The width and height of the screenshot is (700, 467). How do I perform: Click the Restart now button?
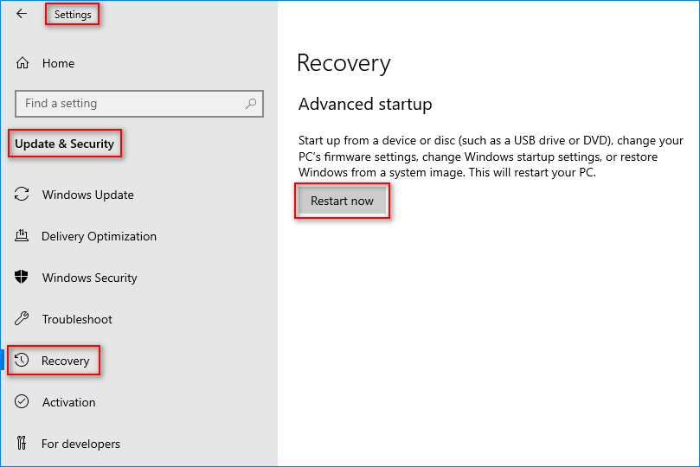(342, 201)
